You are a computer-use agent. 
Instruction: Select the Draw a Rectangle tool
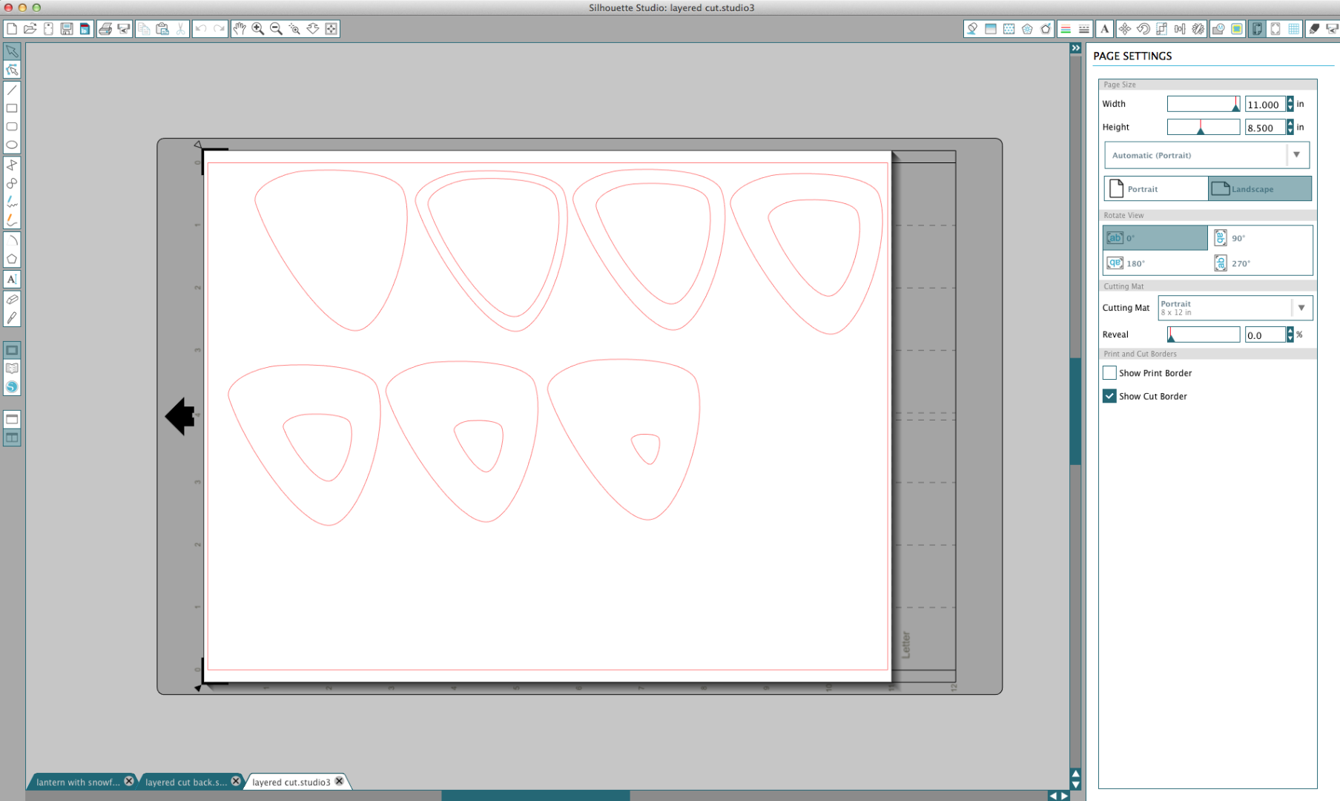click(x=12, y=108)
